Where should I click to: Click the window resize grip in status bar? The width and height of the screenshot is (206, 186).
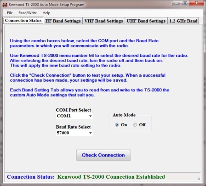(198, 178)
